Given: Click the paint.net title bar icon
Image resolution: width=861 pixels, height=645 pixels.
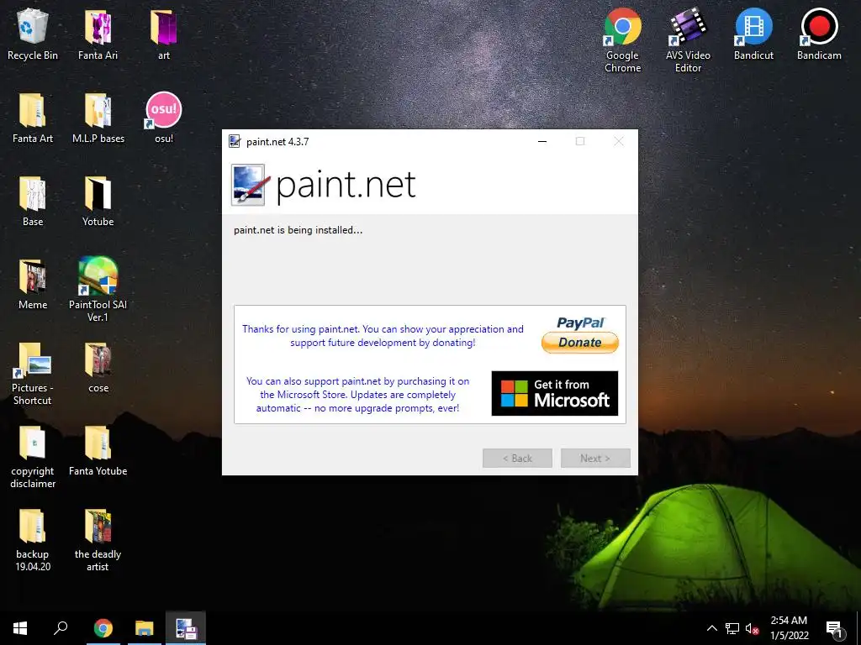Looking at the screenshot, I should pyautogui.click(x=235, y=141).
